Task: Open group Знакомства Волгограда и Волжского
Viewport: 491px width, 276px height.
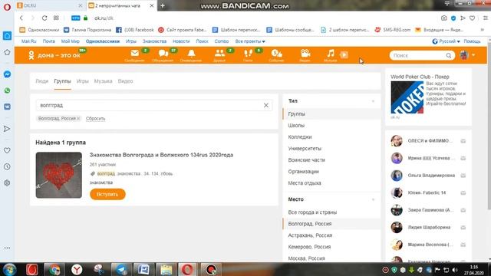Action: pyautogui.click(x=161, y=155)
